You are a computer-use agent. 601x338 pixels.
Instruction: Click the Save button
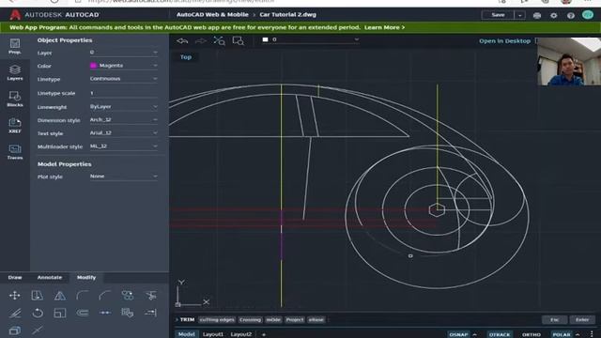click(498, 15)
